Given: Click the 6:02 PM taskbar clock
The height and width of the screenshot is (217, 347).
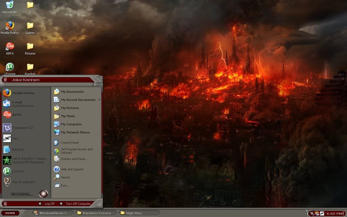Looking at the screenshot, I should [x=334, y=214].
